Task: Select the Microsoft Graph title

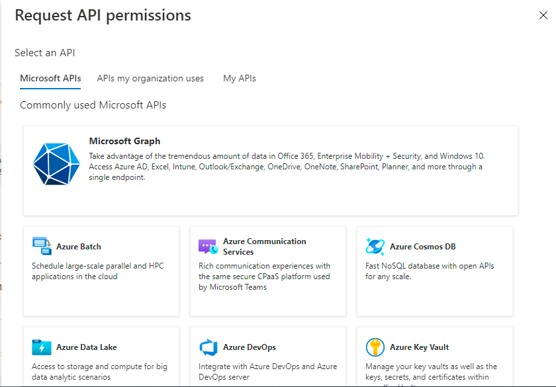Action: pos(124,141)
